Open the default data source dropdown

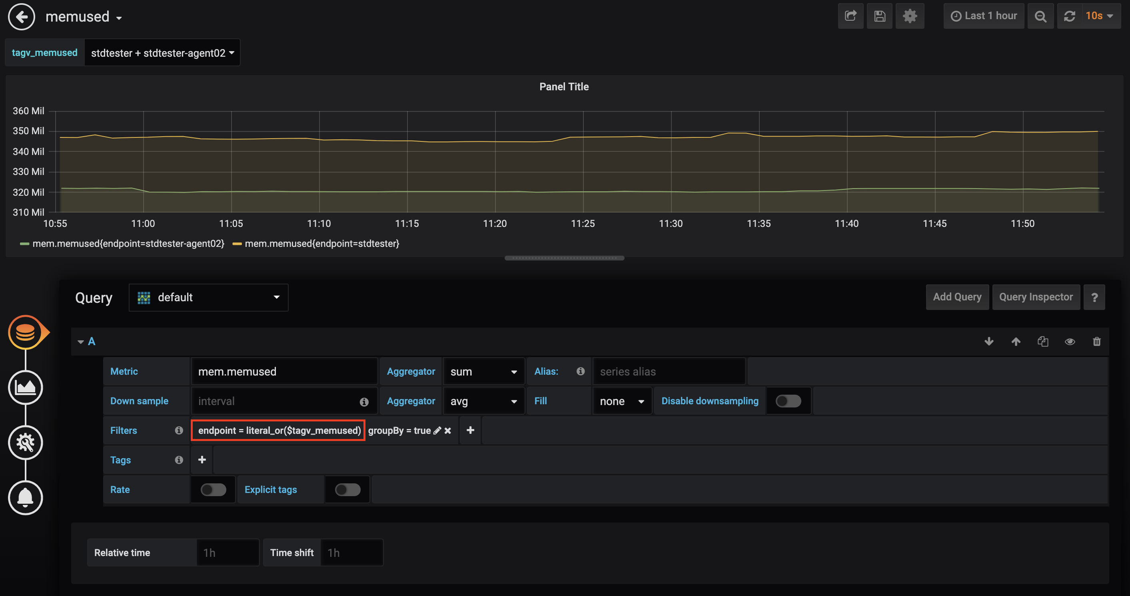pos(208,298)
